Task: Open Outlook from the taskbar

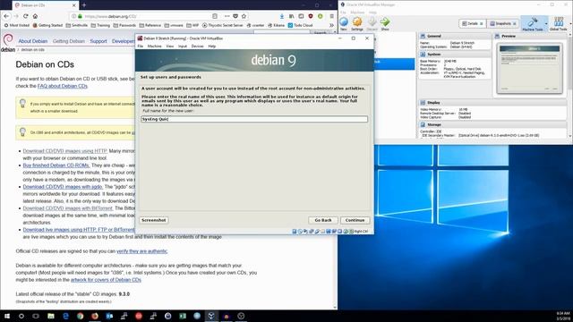Action: coord(109,316)
